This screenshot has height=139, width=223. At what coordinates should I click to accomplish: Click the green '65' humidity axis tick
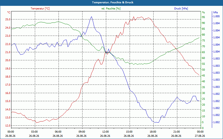pyautogui.click(x=203, y=52)
